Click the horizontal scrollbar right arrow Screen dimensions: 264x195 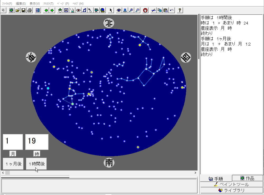point(195,173)
